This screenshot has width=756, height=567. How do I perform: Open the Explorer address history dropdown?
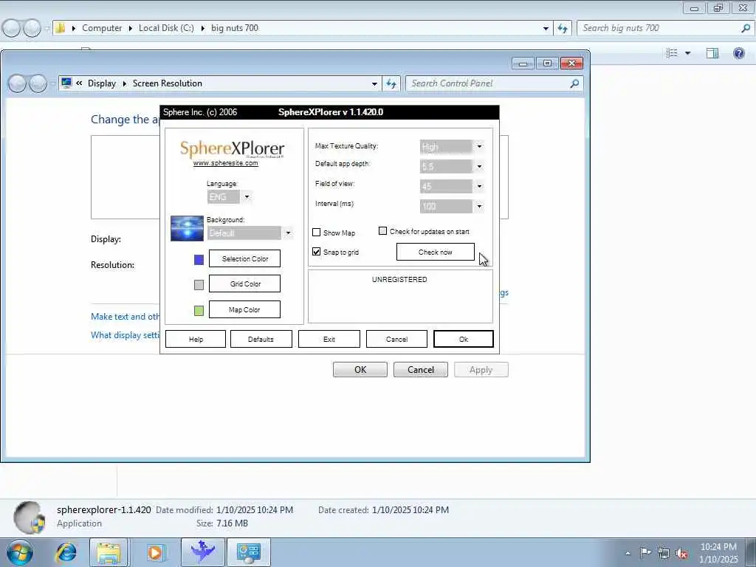tap(546, 28)
